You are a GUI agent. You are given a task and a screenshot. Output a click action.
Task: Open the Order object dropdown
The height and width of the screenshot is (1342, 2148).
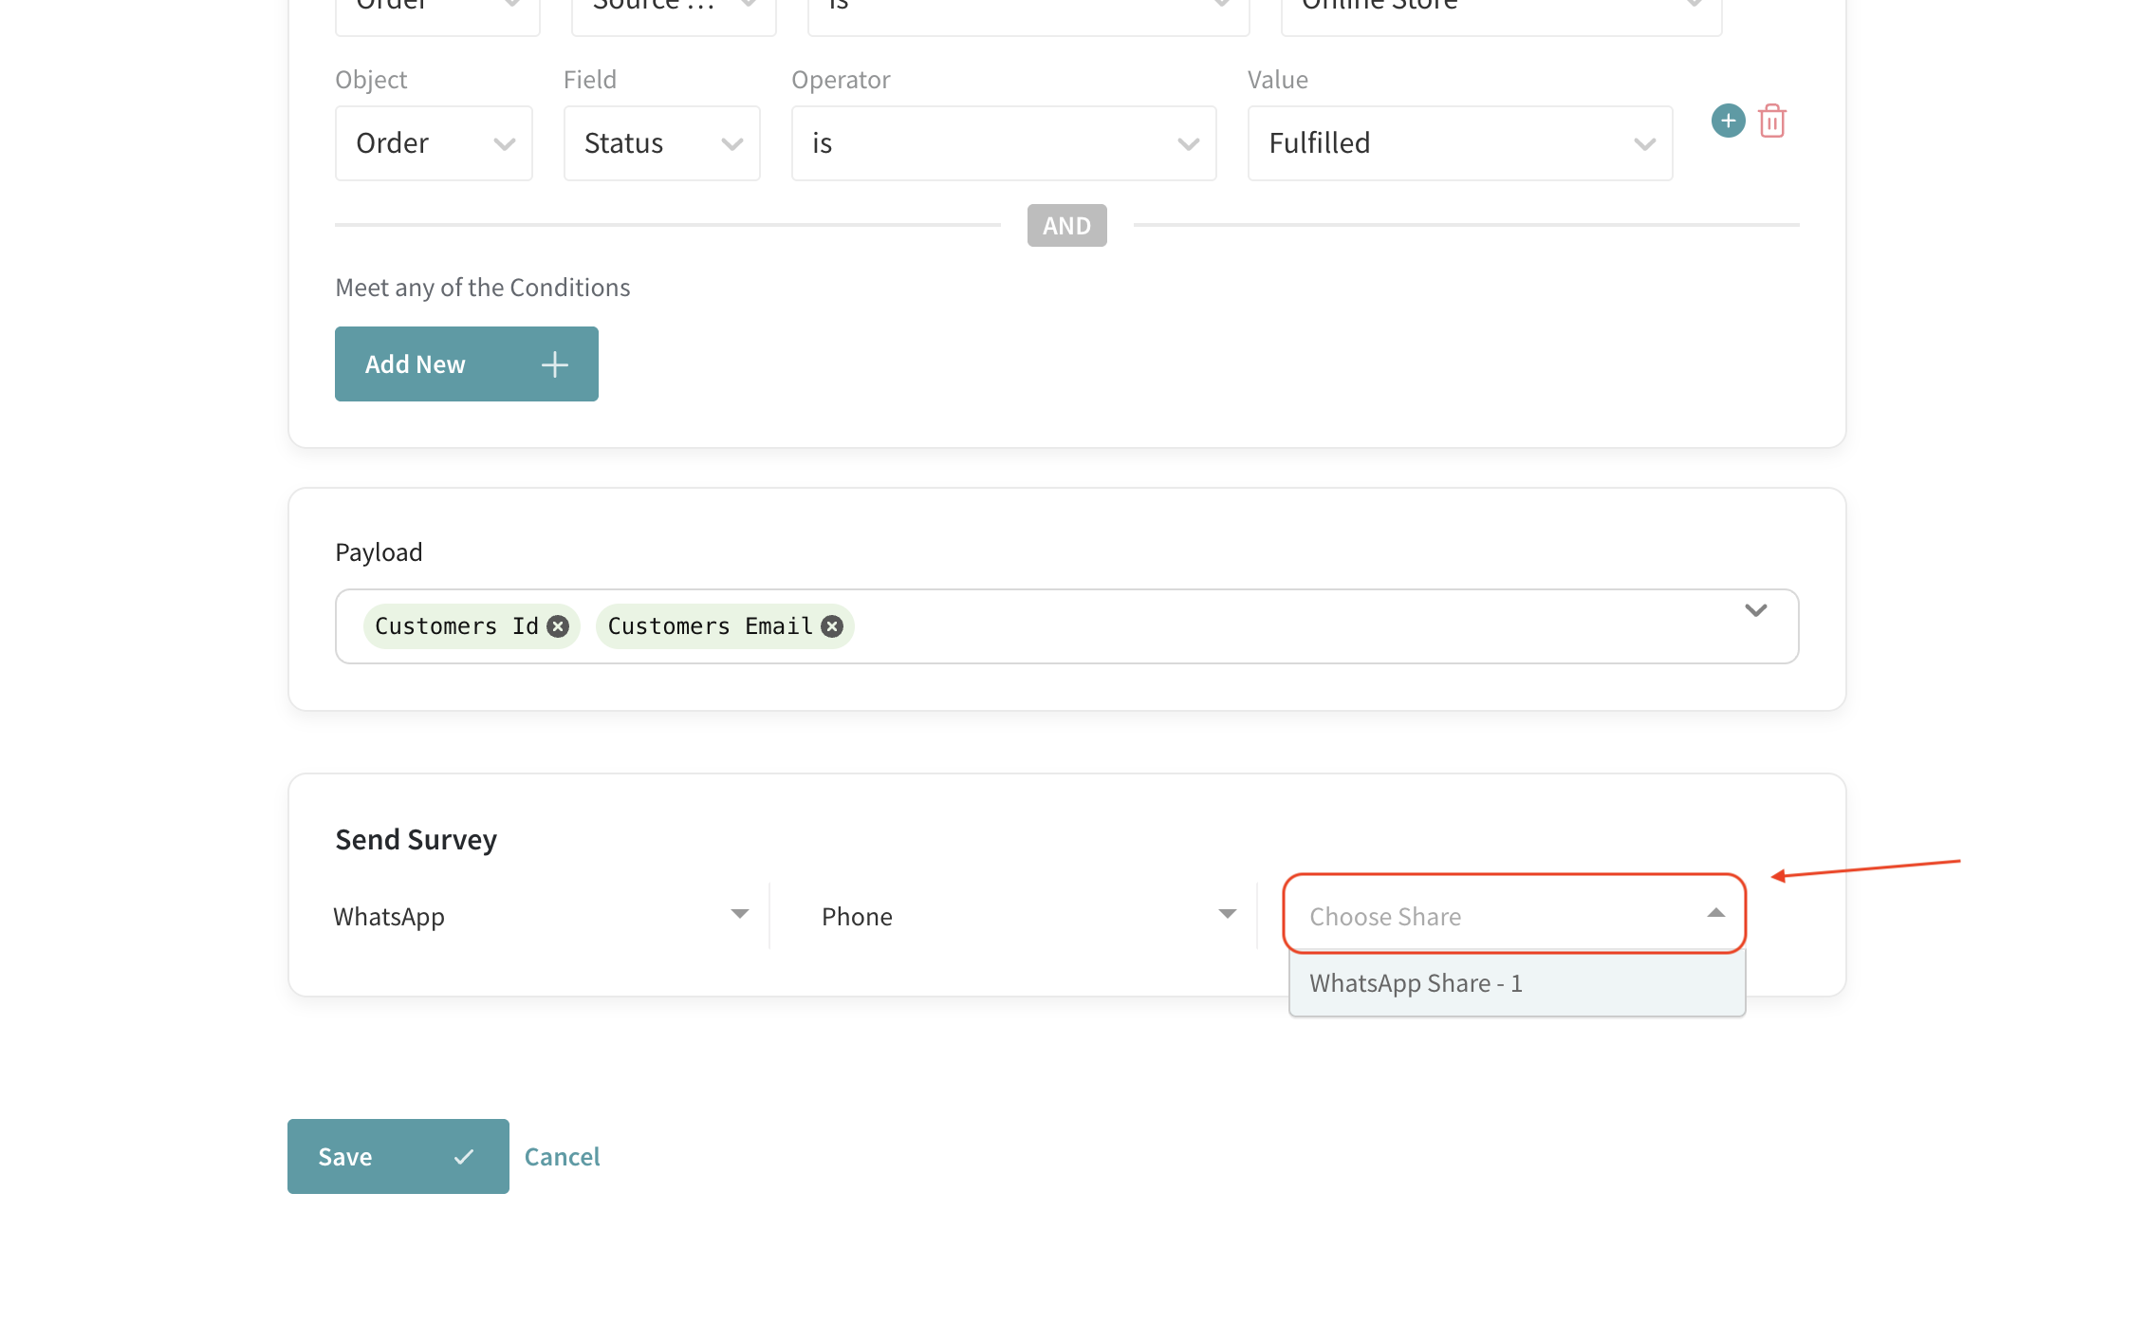coord(434,143)
